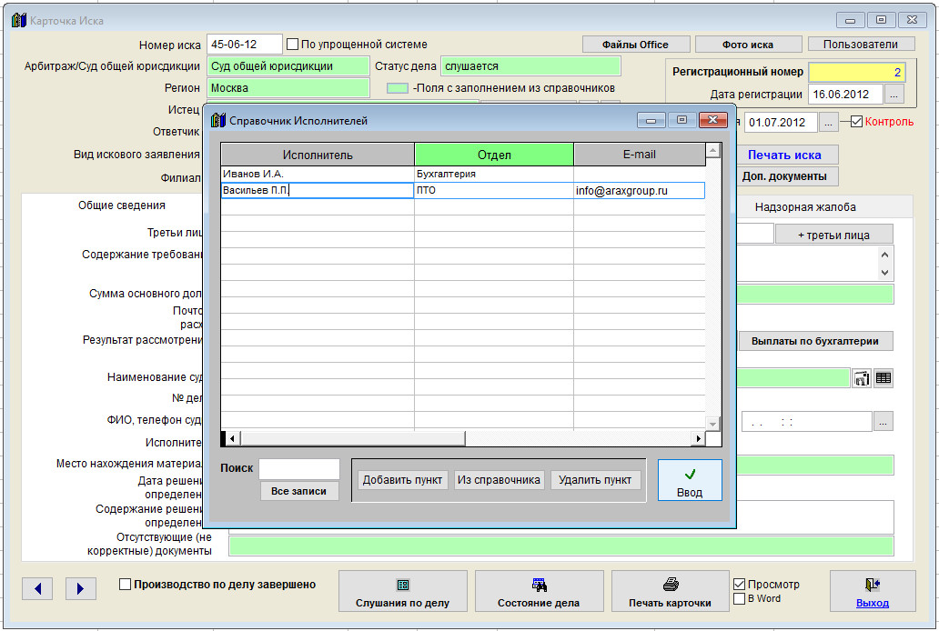Viewport: 939px width, 631px height.
Task: Toggle the Контроль checkbox
Action: (x=856, y=122)
